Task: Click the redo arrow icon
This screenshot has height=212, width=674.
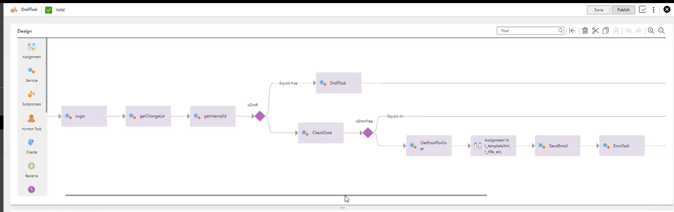Action: pos(638,31)
